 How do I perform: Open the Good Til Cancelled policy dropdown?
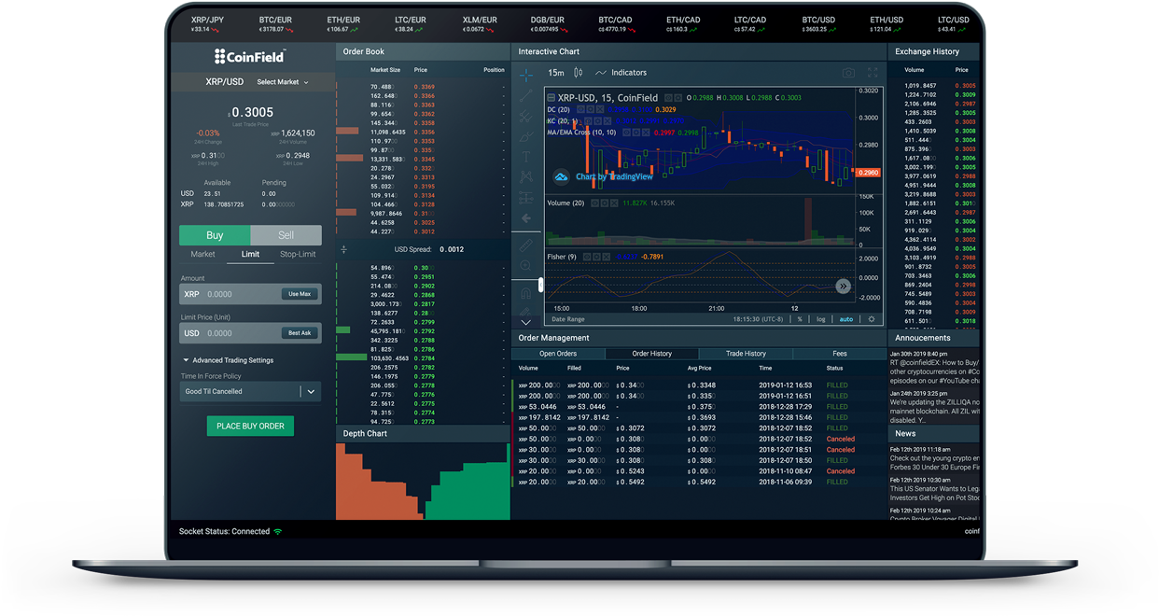pos(250,392)
